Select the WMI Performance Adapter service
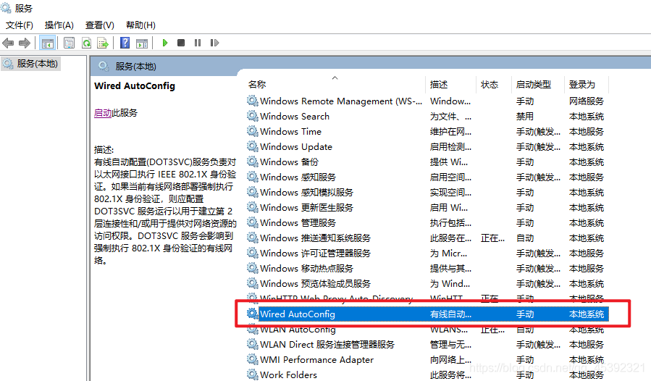The height and width of the screenshot is (381, 651). click(427, 360)
